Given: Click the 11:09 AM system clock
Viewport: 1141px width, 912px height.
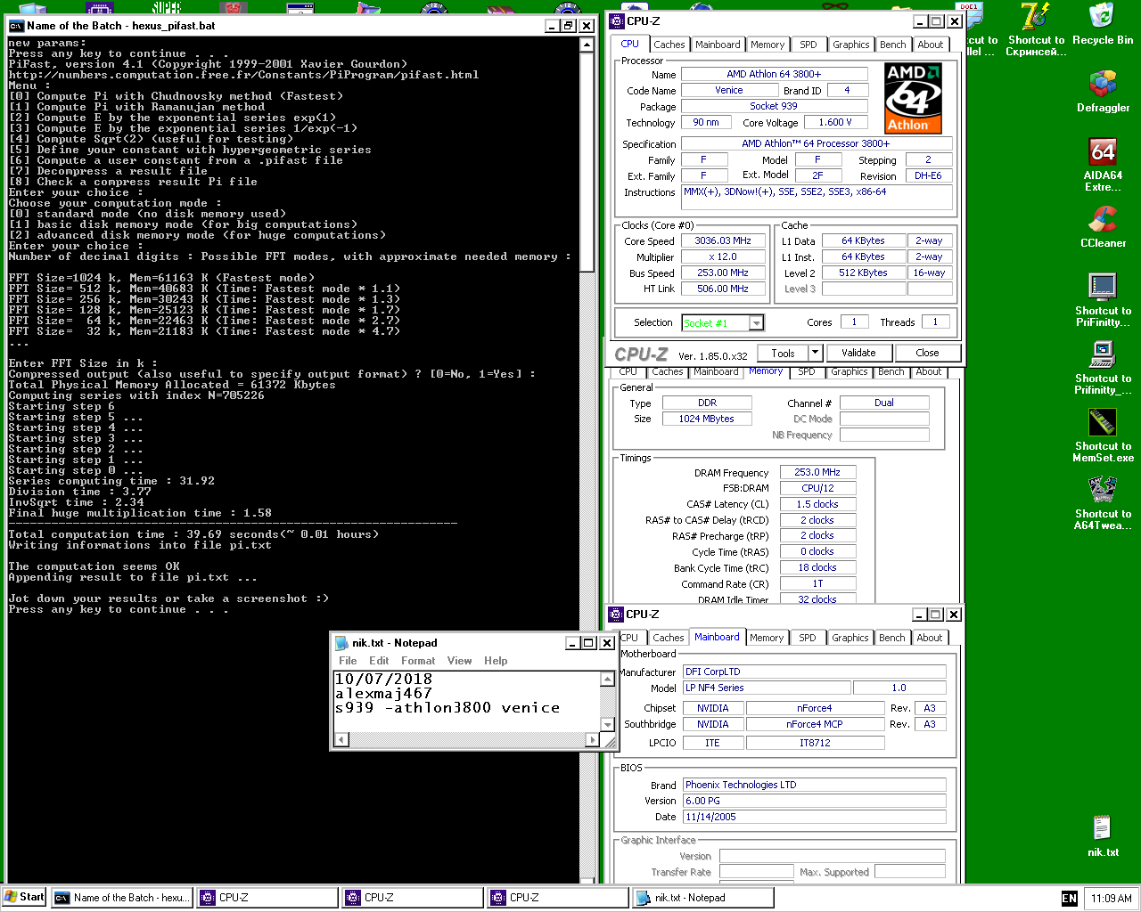Looking at the screenshot, I should [1112, 899].
